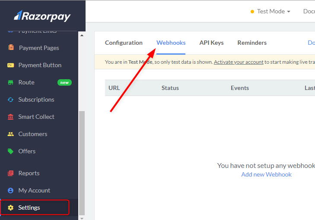Open Payment Pages in the sidebar
The height and width of the screenshot is (220, 315).
(39, 48)
